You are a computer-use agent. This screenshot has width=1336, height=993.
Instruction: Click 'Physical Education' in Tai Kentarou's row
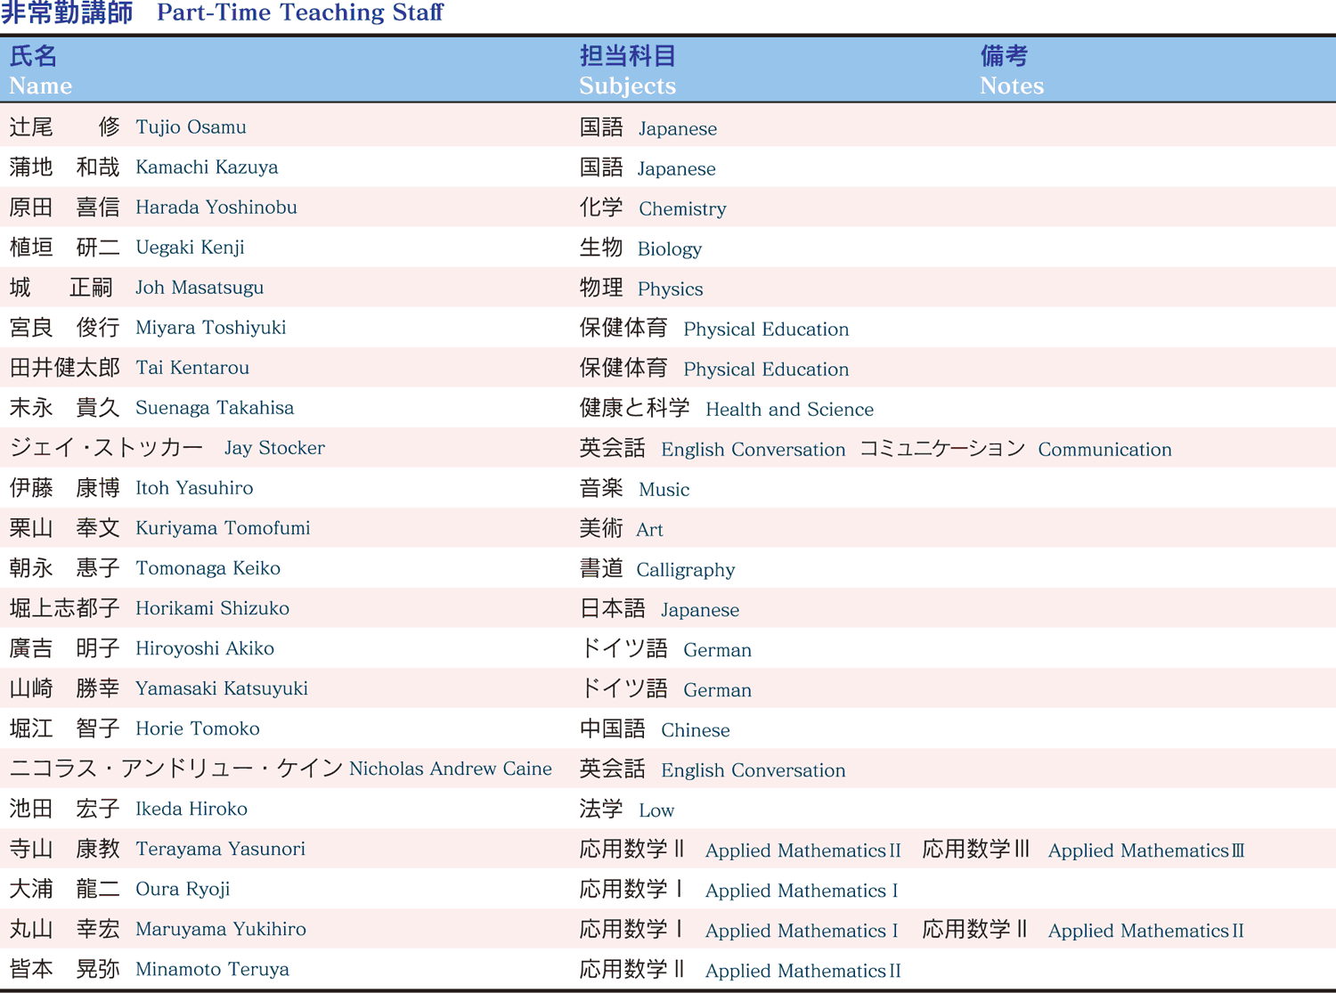point(766,369)
